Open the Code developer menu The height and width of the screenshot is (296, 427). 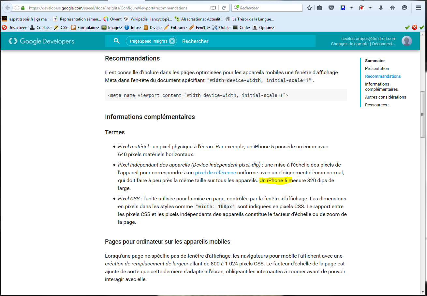tap(242, 28)
